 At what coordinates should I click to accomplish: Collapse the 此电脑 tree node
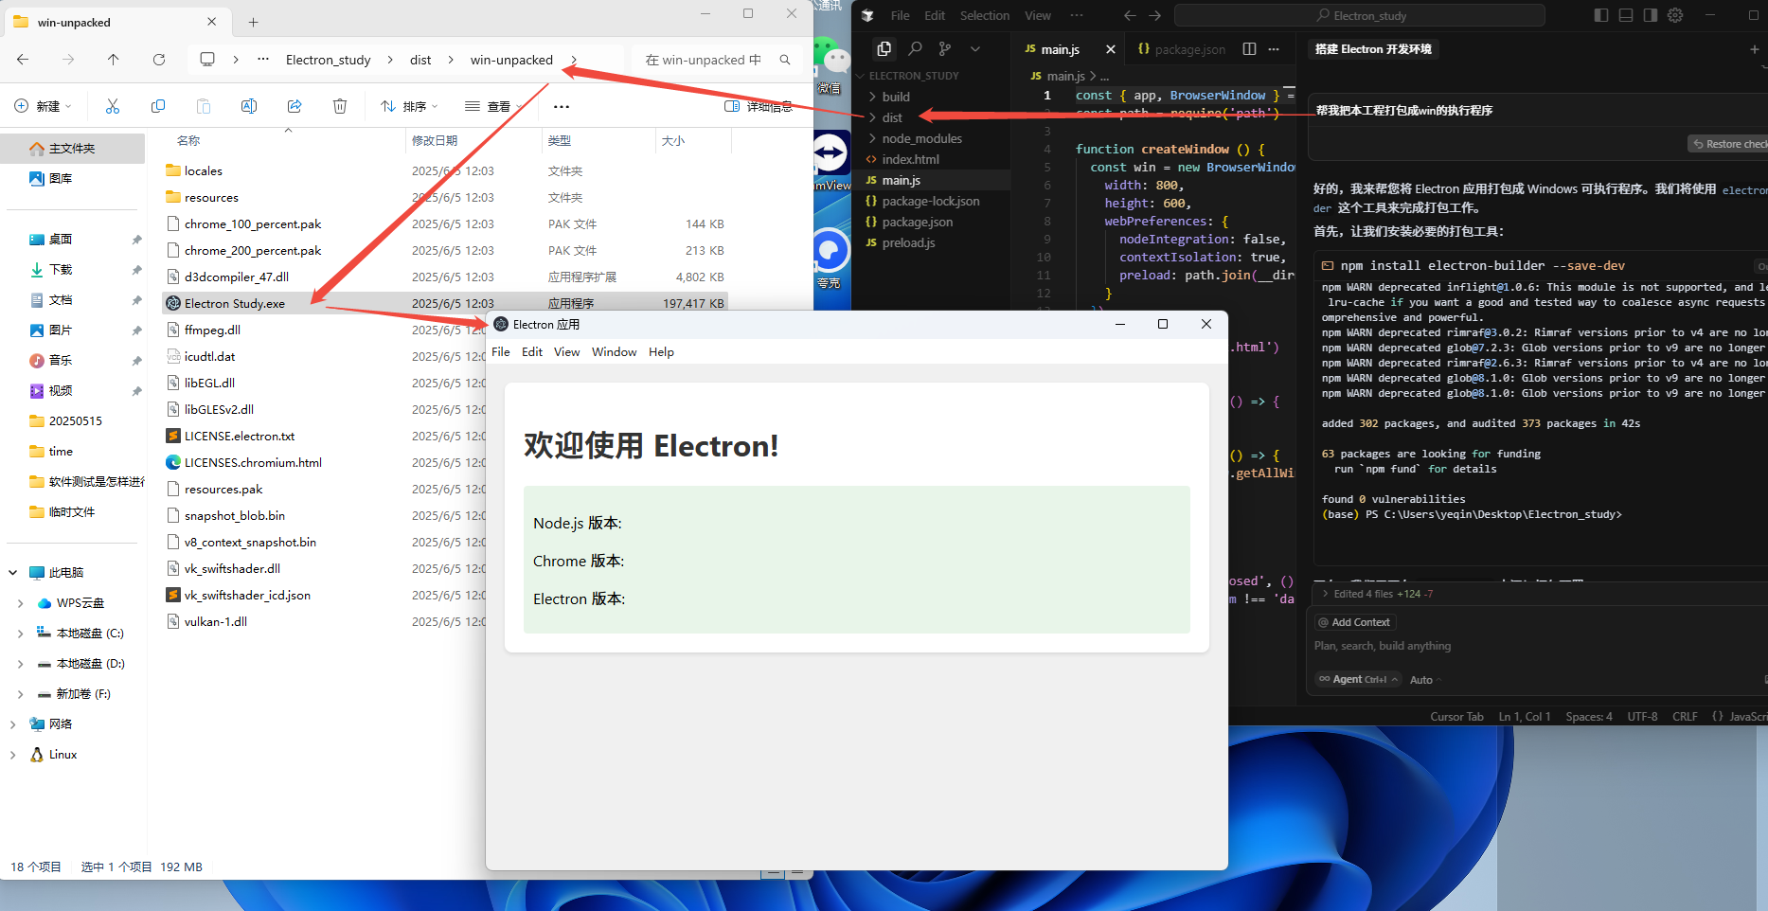[x=12, y=573]
